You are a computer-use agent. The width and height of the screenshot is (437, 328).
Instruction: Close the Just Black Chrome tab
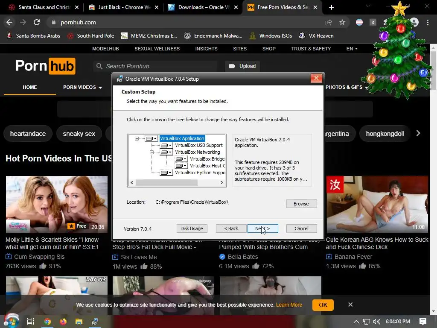157,7
